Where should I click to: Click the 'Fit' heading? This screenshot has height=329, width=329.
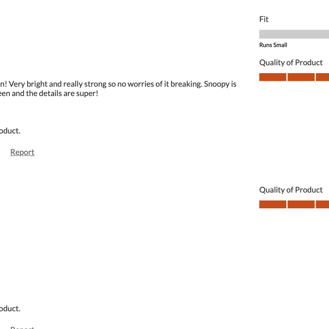tap(264, 19)
